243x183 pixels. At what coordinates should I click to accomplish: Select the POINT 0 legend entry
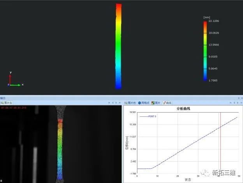click(x=148, y=116)
